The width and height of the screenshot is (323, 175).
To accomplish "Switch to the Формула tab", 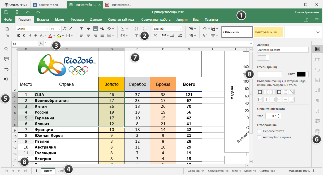I will point(77,19).
